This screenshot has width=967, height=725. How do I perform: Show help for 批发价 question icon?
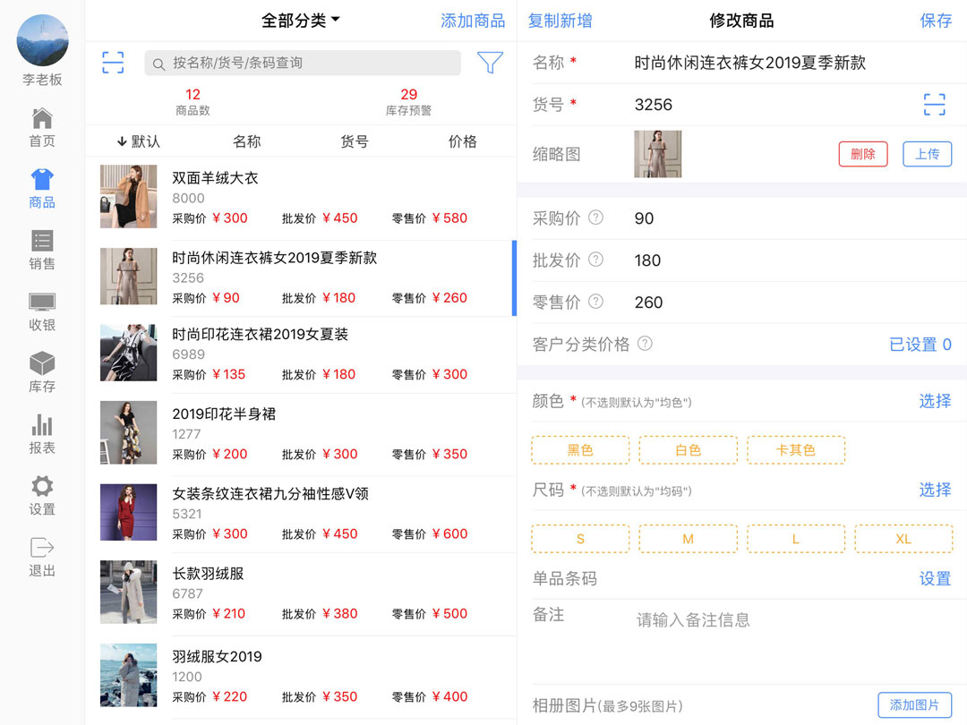coord(595,260)
